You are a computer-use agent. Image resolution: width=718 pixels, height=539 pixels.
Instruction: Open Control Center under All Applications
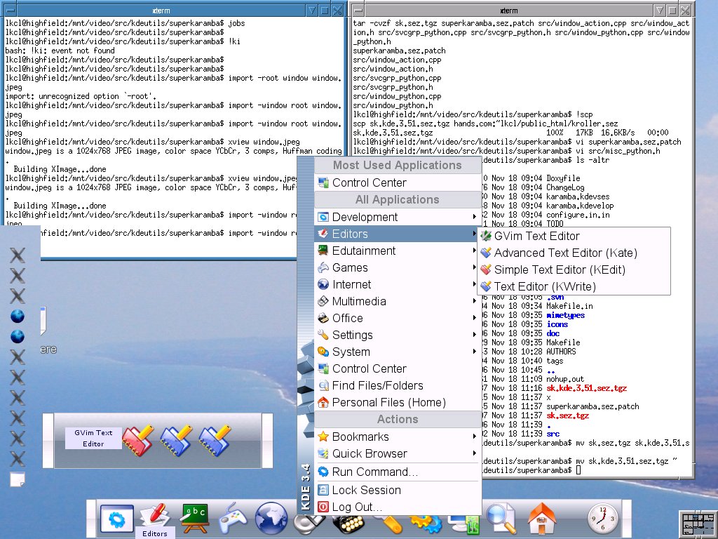click(x=398, y=368)
